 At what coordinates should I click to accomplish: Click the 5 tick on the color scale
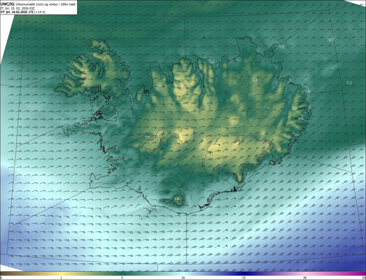point(122,278)
